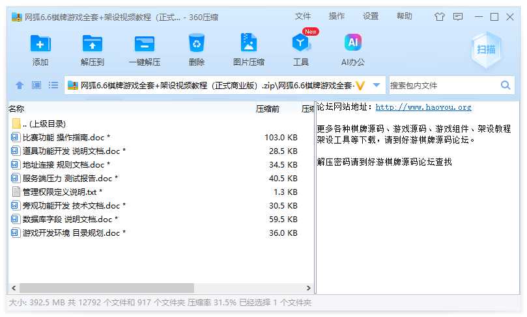Open the 设置 menu

(x=371, y=16)
